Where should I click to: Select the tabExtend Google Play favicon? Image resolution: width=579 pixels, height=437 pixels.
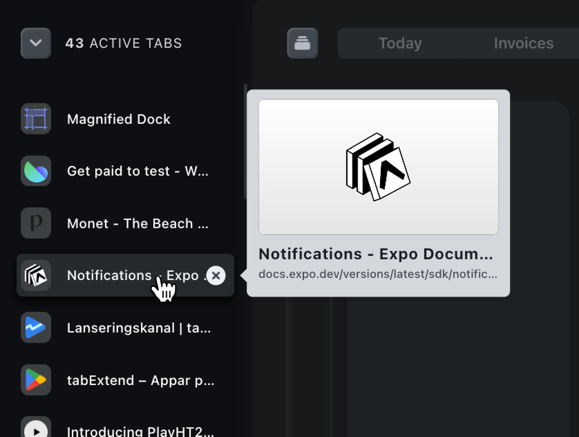pos(35,380)
